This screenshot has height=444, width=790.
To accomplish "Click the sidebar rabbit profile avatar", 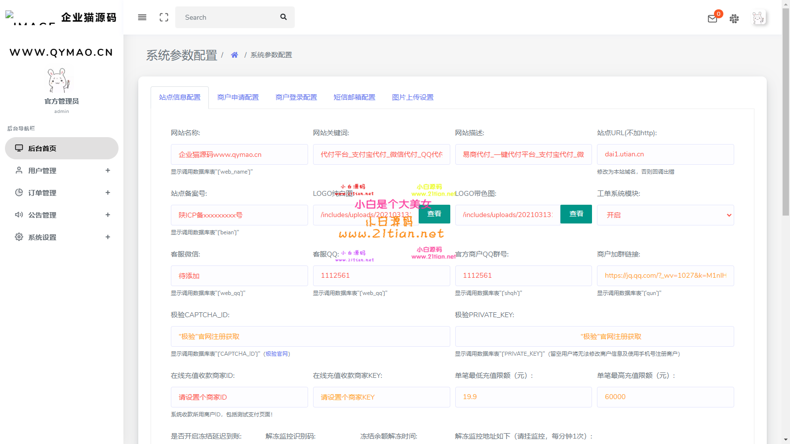I will tap(59, 81).
